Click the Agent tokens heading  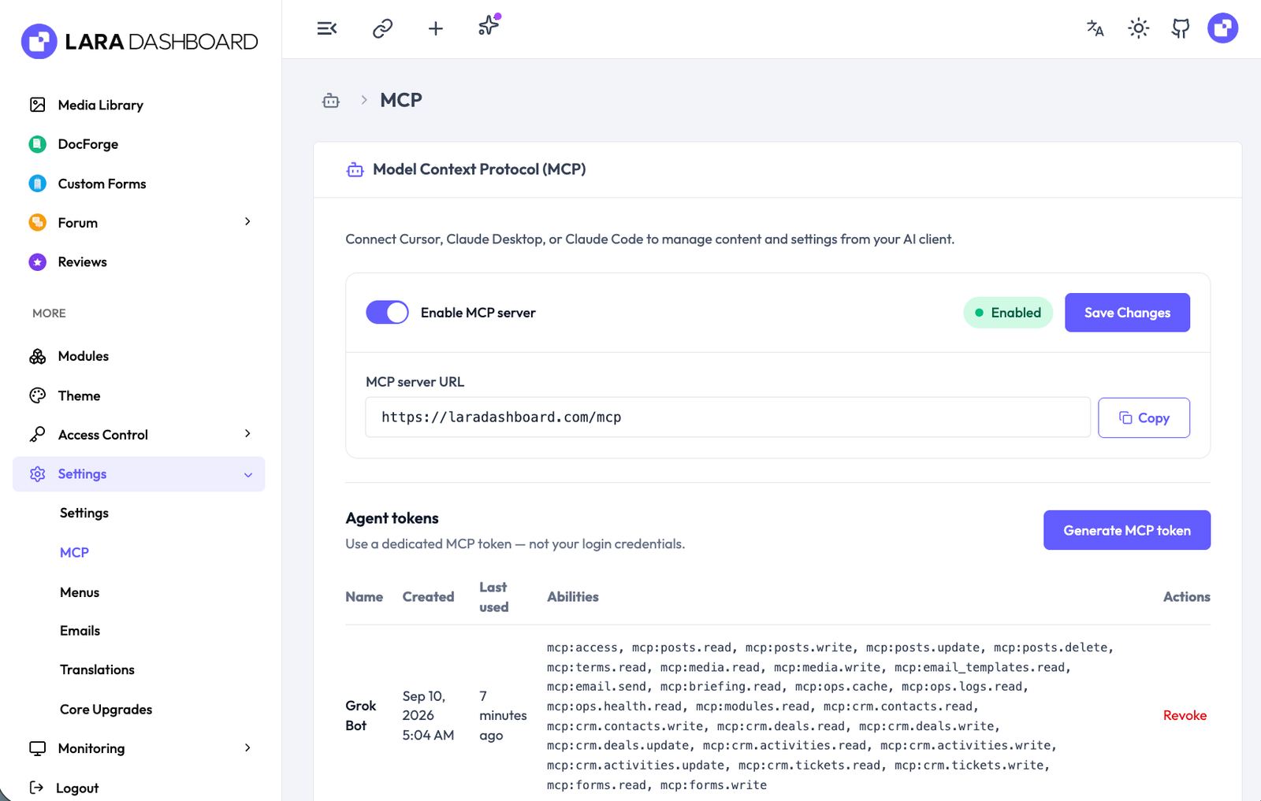click(392, 518)
